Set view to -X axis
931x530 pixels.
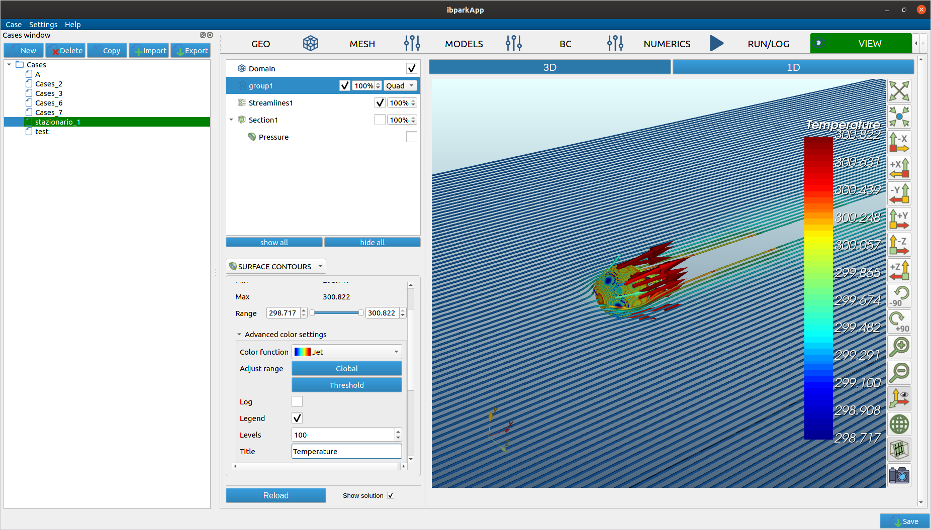[x=899, y=143]
